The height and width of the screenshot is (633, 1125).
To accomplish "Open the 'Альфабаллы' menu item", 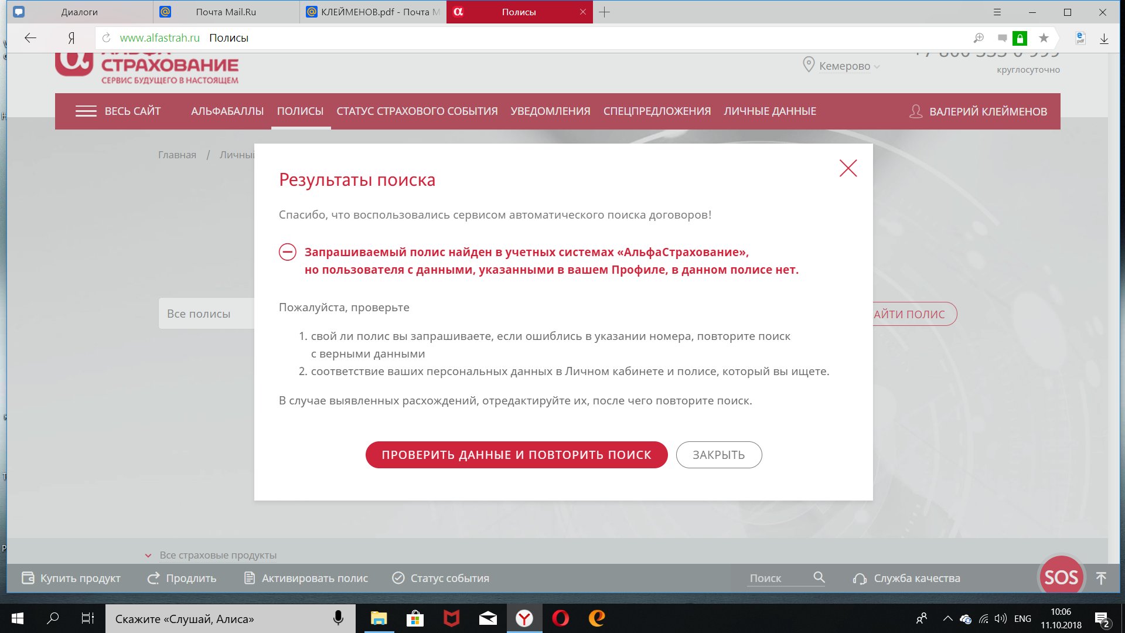I will tap(227, 111).
